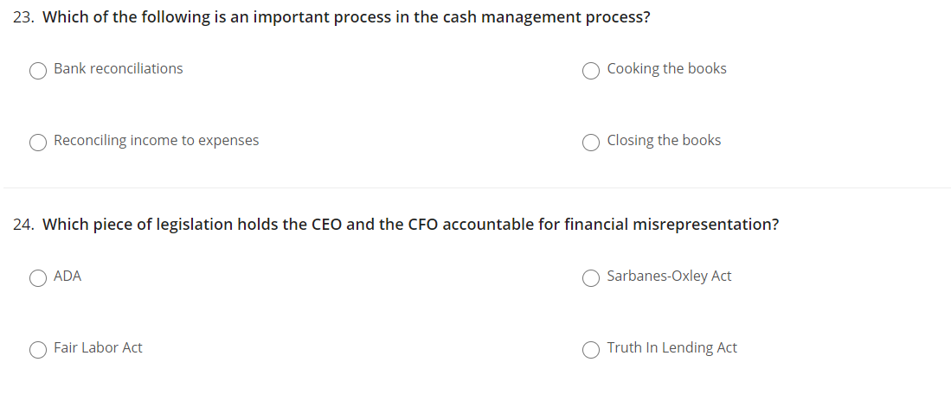Choose Sarbanes-Oxley Act radio button
This screenshot has height=394, width=951.
pyautogui.click(x=591, y=278)
